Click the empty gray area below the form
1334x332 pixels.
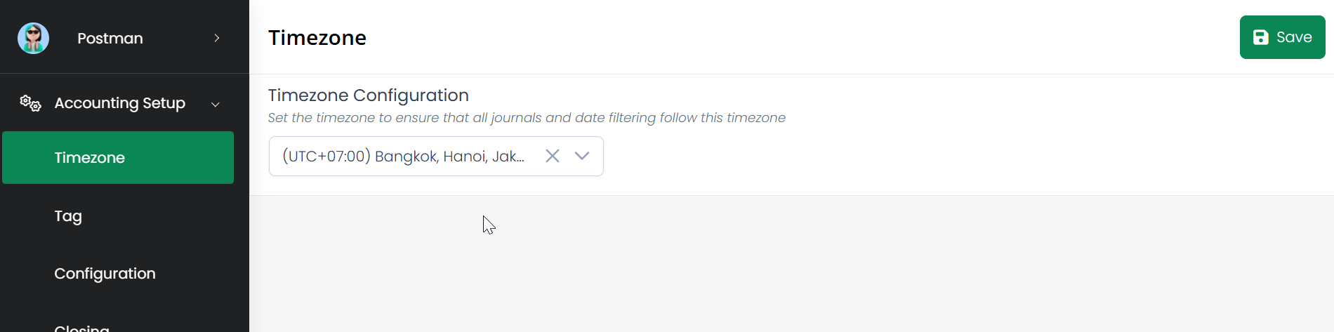[772, 267]
